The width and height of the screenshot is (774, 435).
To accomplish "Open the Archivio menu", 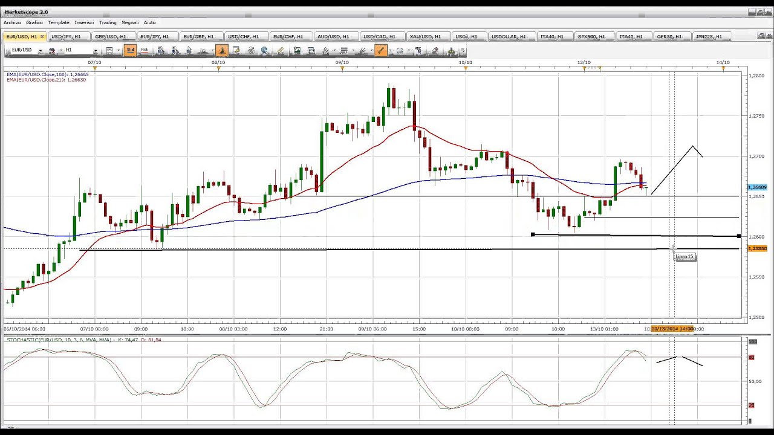I will pos(12,22).
